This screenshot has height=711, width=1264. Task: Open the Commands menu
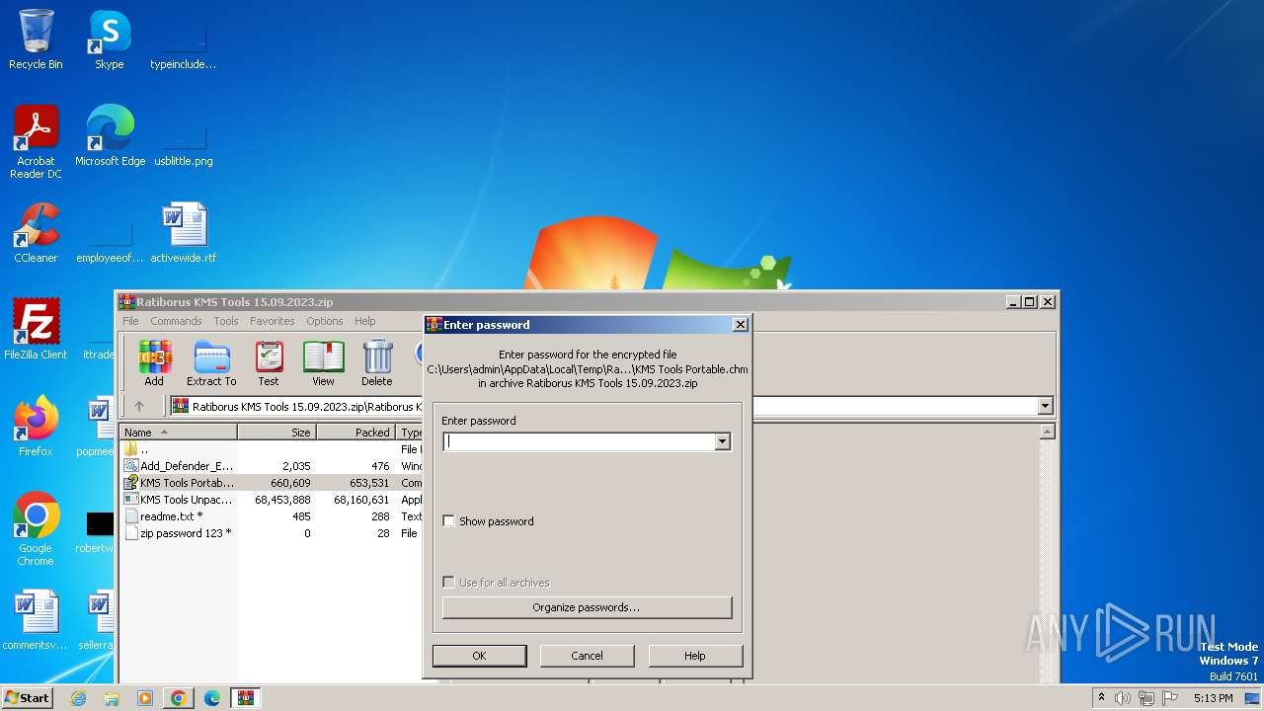(x=176, y=321)
